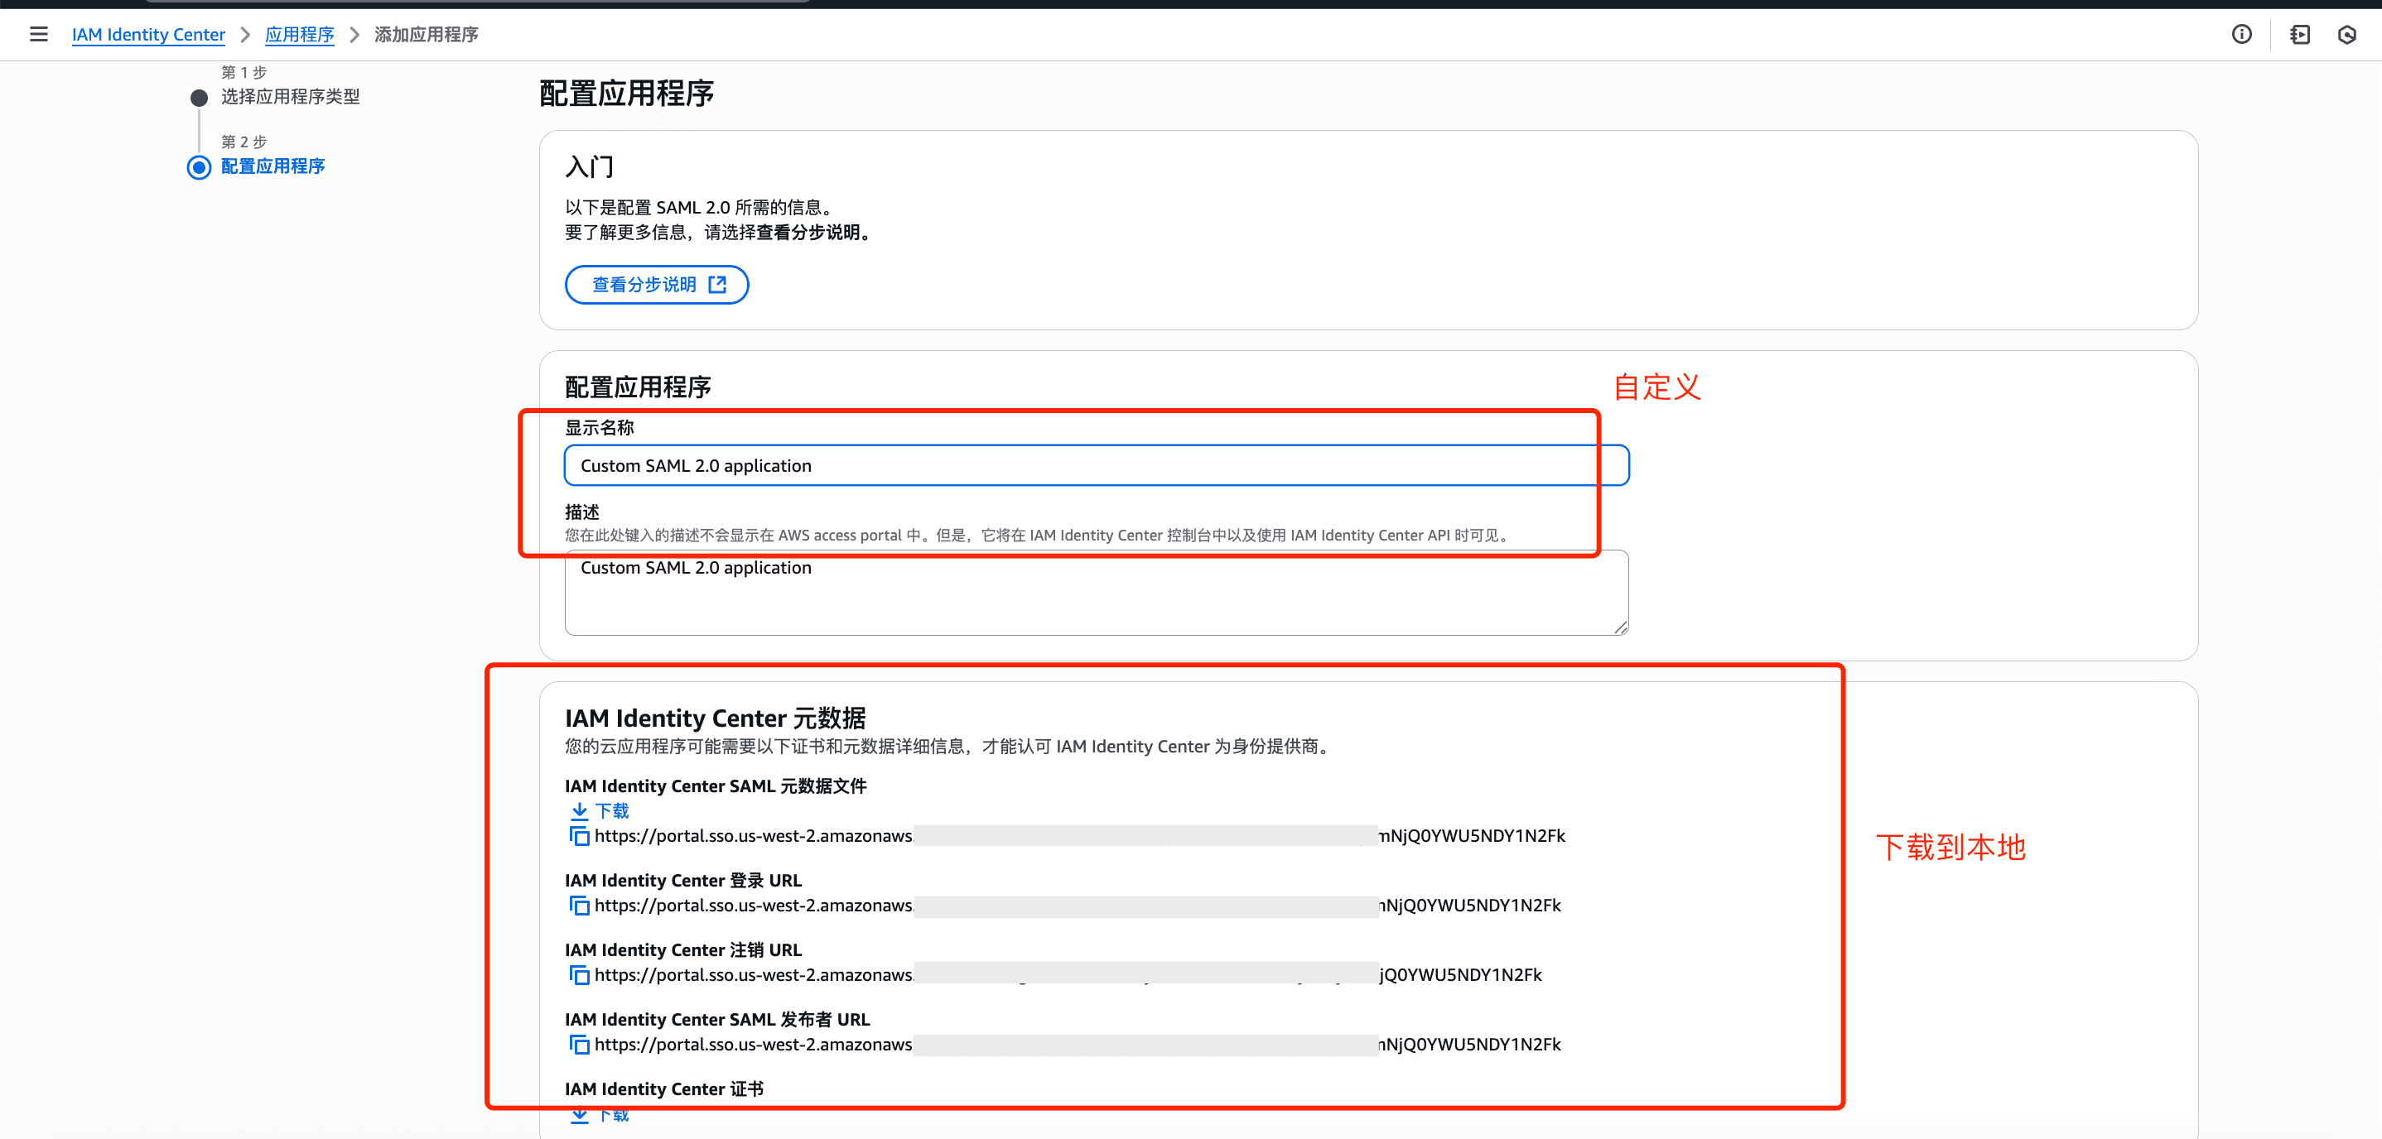The width and height of the screenshot is (2382, 1139).
Task: Select step 2 配置应用程序 in sidebar
Action: pos(272,166)
